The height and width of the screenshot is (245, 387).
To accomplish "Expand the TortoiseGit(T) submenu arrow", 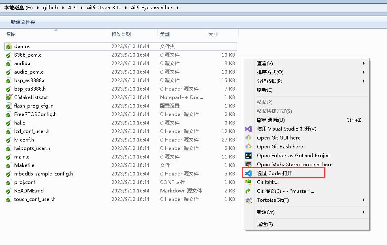I will coord(364,200).
